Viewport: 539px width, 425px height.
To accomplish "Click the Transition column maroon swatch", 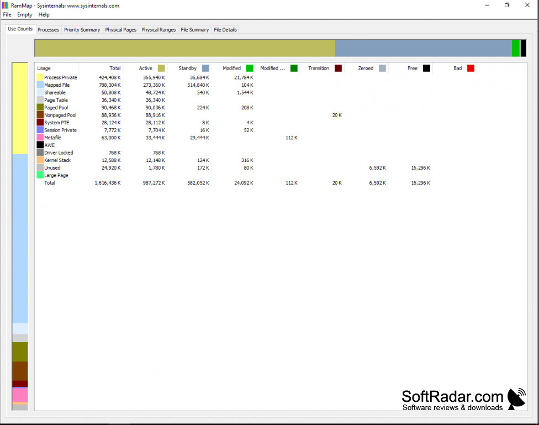I will (x=338, y=68).
